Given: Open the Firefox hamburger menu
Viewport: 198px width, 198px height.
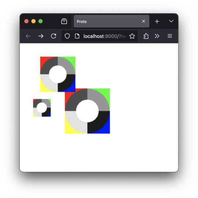Looking at the screenshot, I should point(170,36).
